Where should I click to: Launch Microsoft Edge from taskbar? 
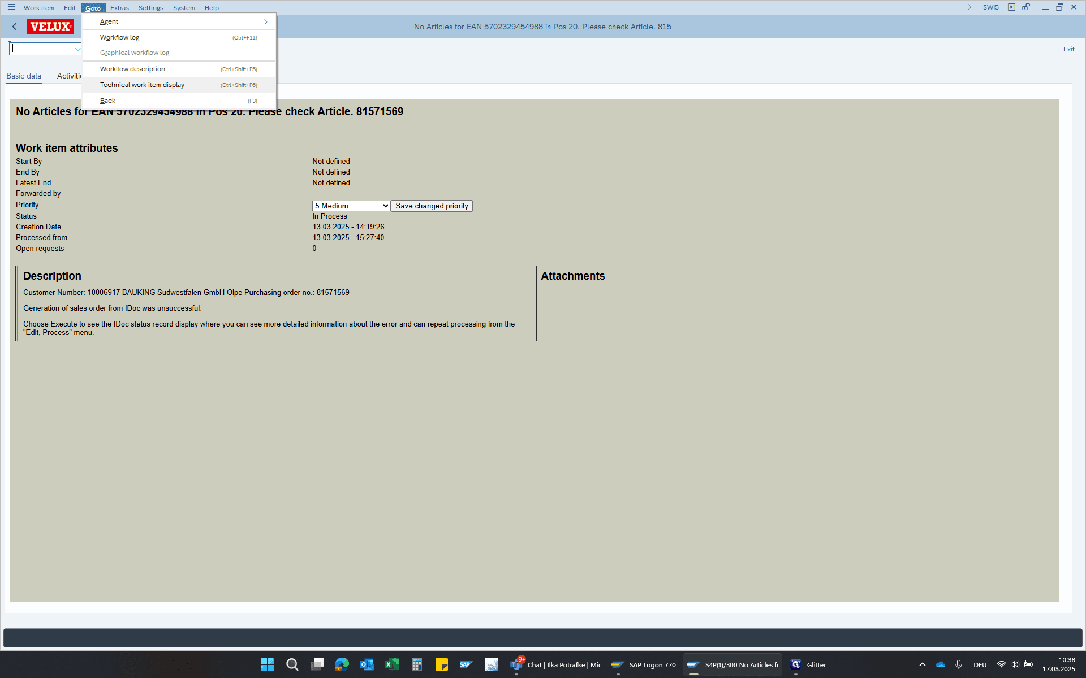tap(342, 664)
